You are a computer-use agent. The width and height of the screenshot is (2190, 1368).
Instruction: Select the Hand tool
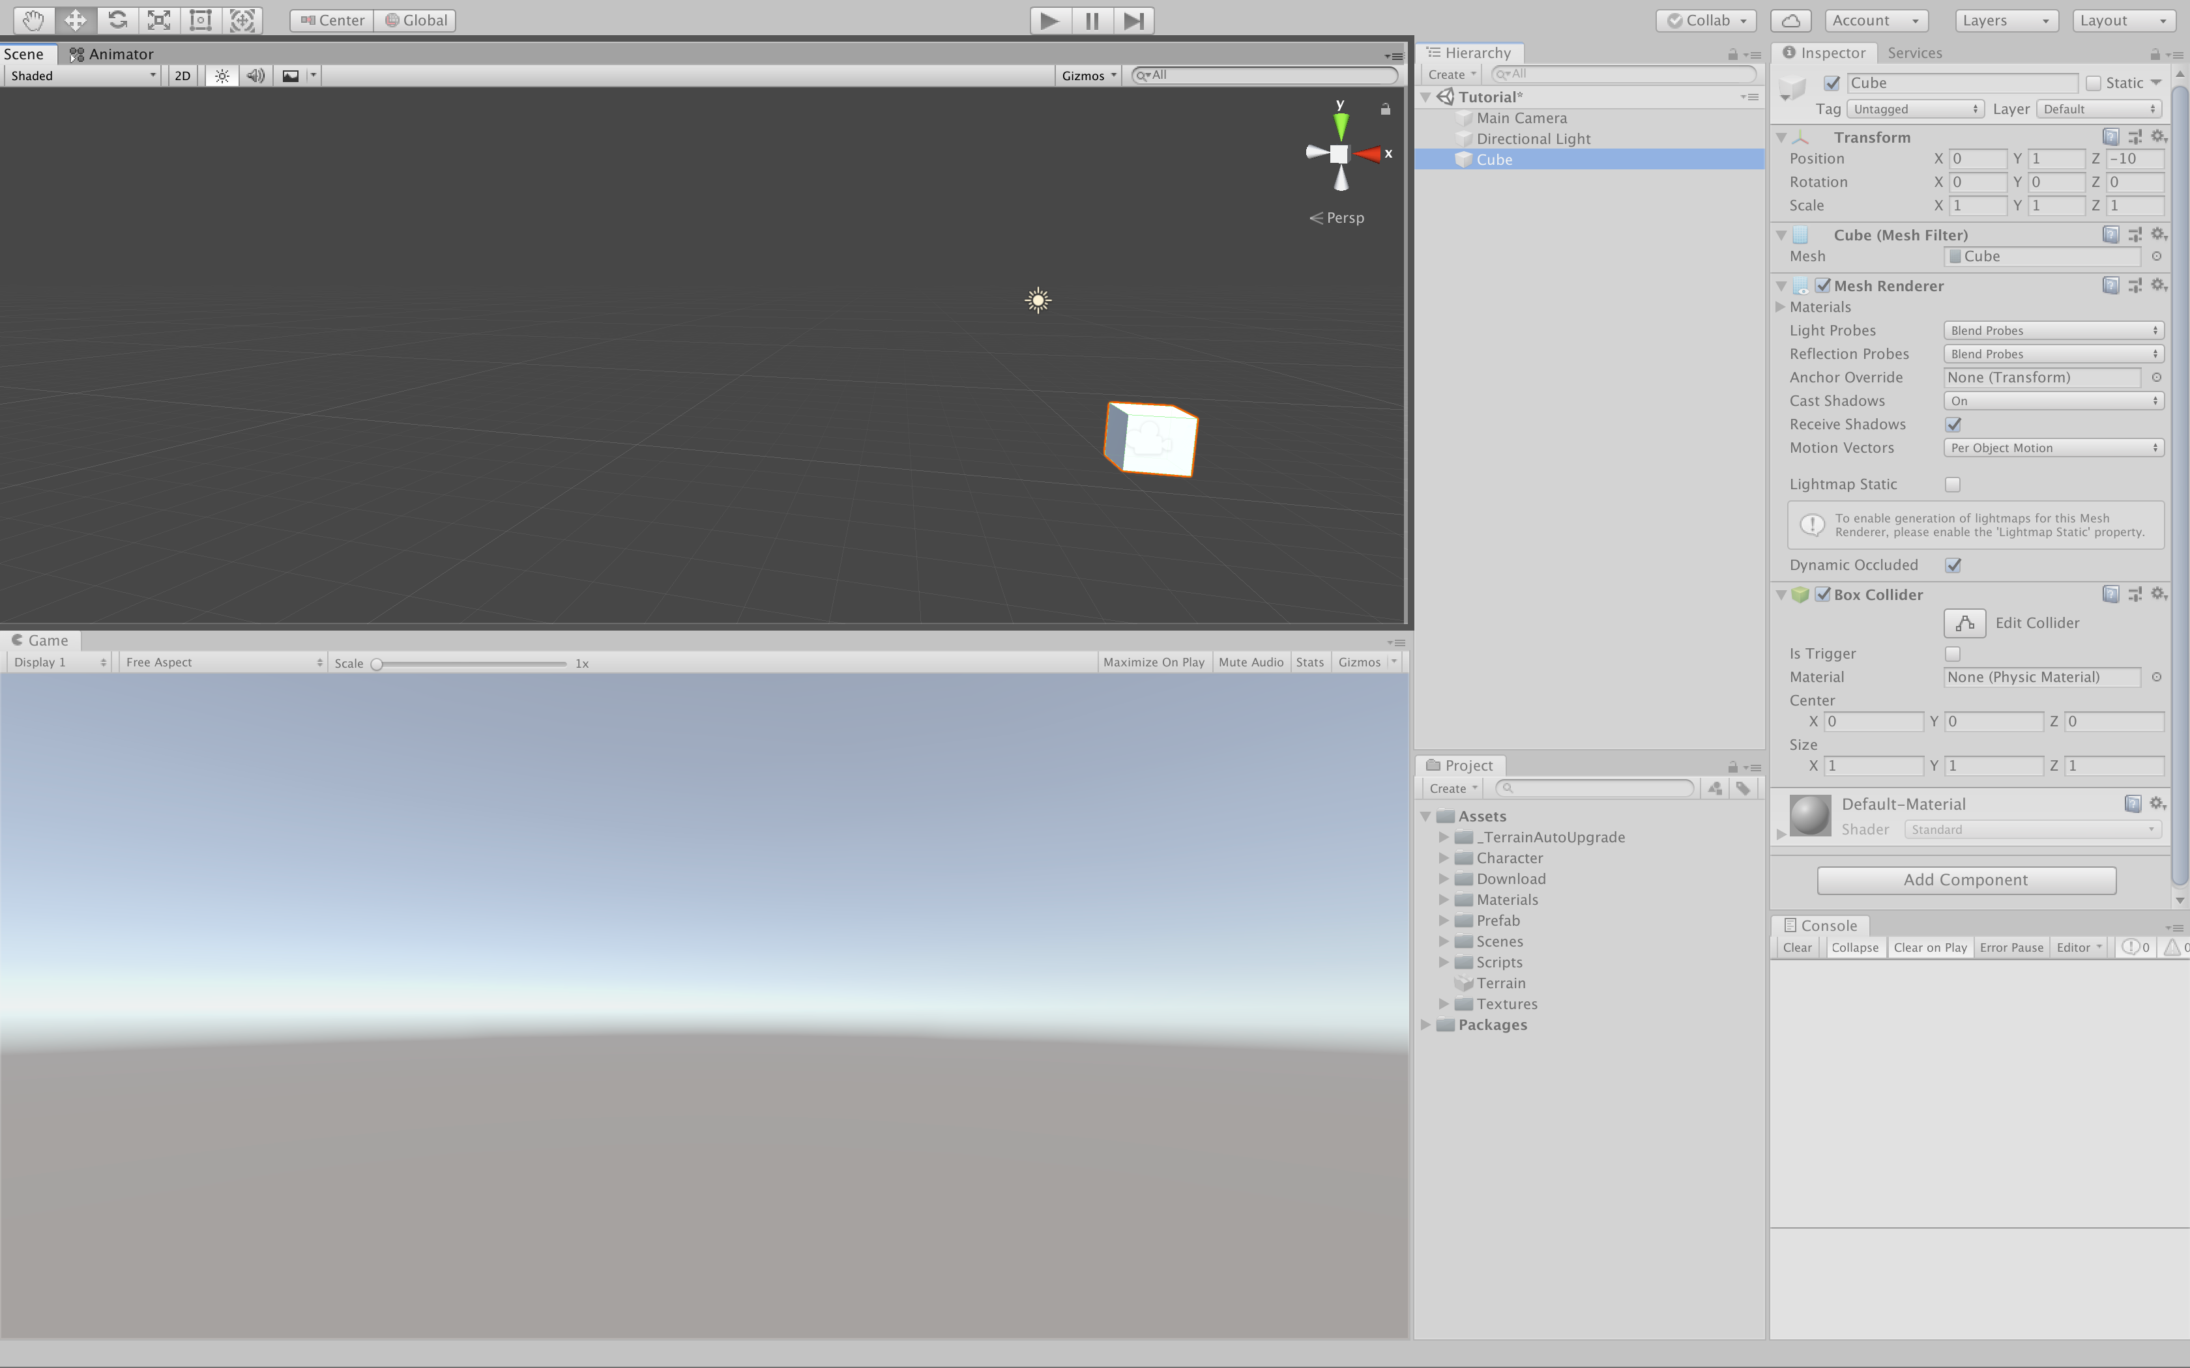click(x=33, y=20)
